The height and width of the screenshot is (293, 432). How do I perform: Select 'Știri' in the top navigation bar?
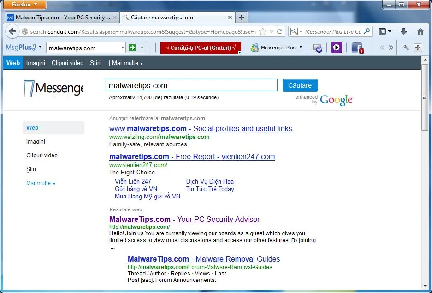click(x=95, y=63)
